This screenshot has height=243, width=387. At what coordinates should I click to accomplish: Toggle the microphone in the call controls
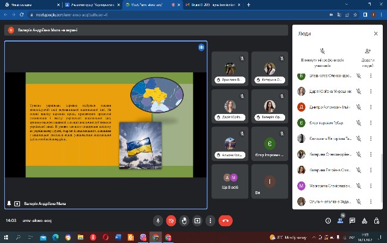pyautogui.click(x=157, y=221)
